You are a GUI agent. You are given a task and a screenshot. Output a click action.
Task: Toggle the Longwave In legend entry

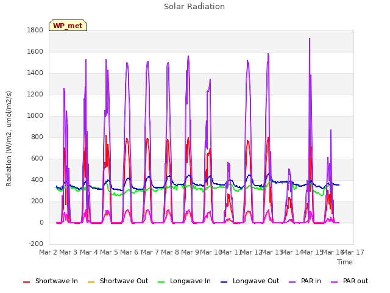[184, 281]
